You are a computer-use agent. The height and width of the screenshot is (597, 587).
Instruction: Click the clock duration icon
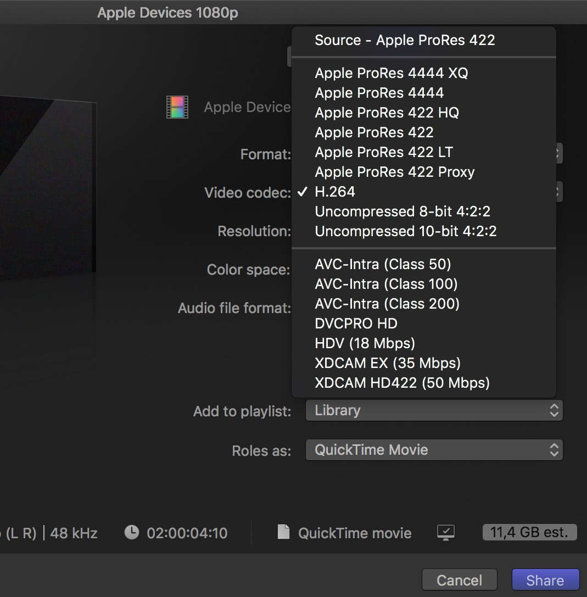coord(132,532)
